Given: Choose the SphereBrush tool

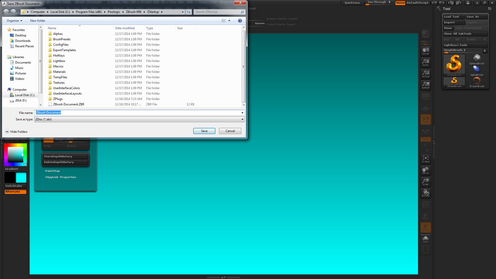Looking at the screenshot, I should point(477,59).
